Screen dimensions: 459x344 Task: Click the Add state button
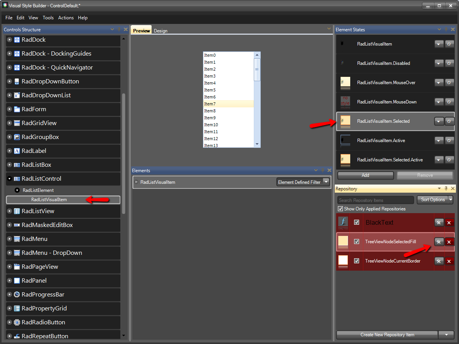pyautogui.click(x=366, y=175)
